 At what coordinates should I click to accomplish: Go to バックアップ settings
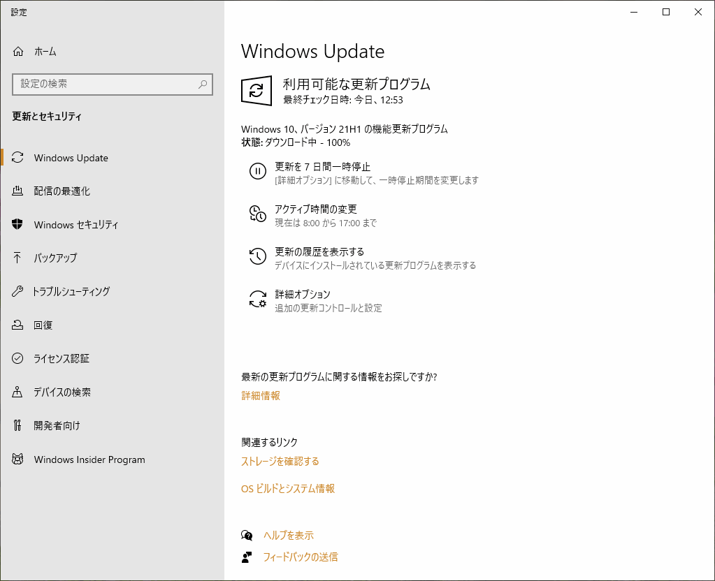tap(112, 258)
